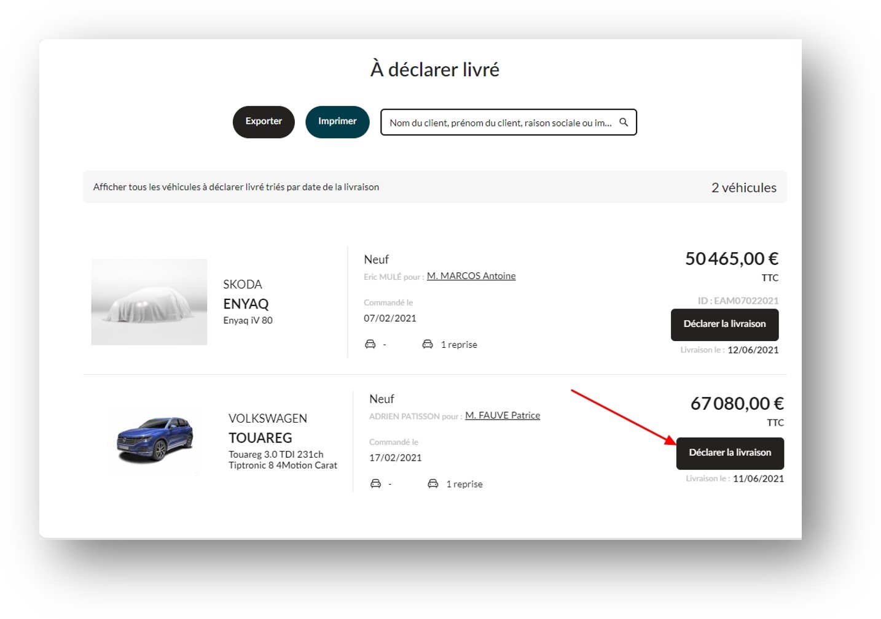Open client M. FAUVE Patrice link
881x619 pixels.
(503, 415)
